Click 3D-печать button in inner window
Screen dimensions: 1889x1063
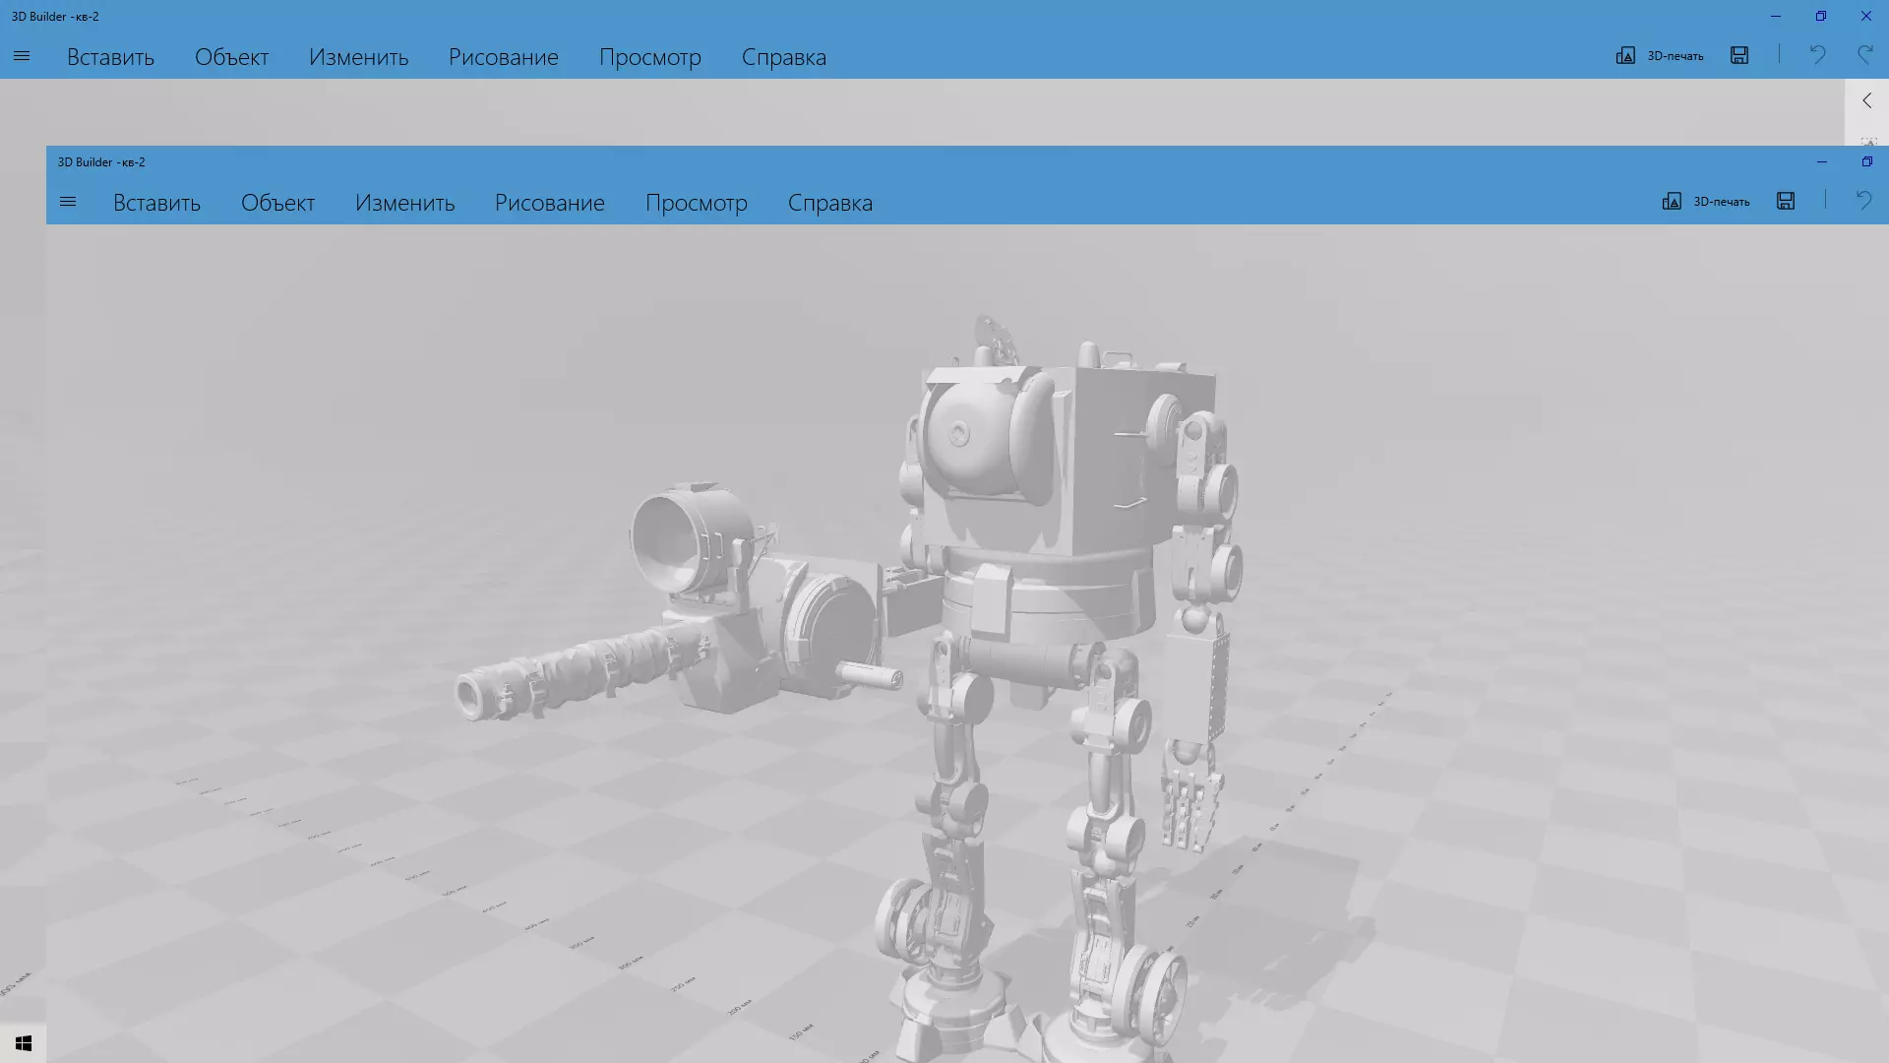(1706, 202)
